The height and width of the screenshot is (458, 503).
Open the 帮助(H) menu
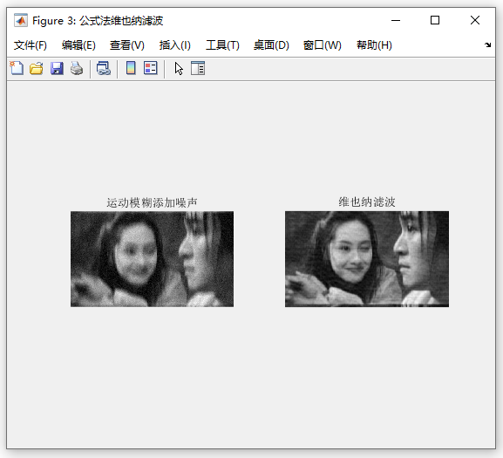pyautogui.click(x=374, y=45)
